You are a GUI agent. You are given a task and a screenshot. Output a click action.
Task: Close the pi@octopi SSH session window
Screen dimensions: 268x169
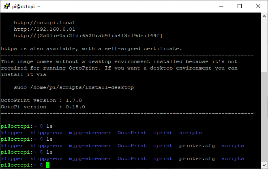258,6
